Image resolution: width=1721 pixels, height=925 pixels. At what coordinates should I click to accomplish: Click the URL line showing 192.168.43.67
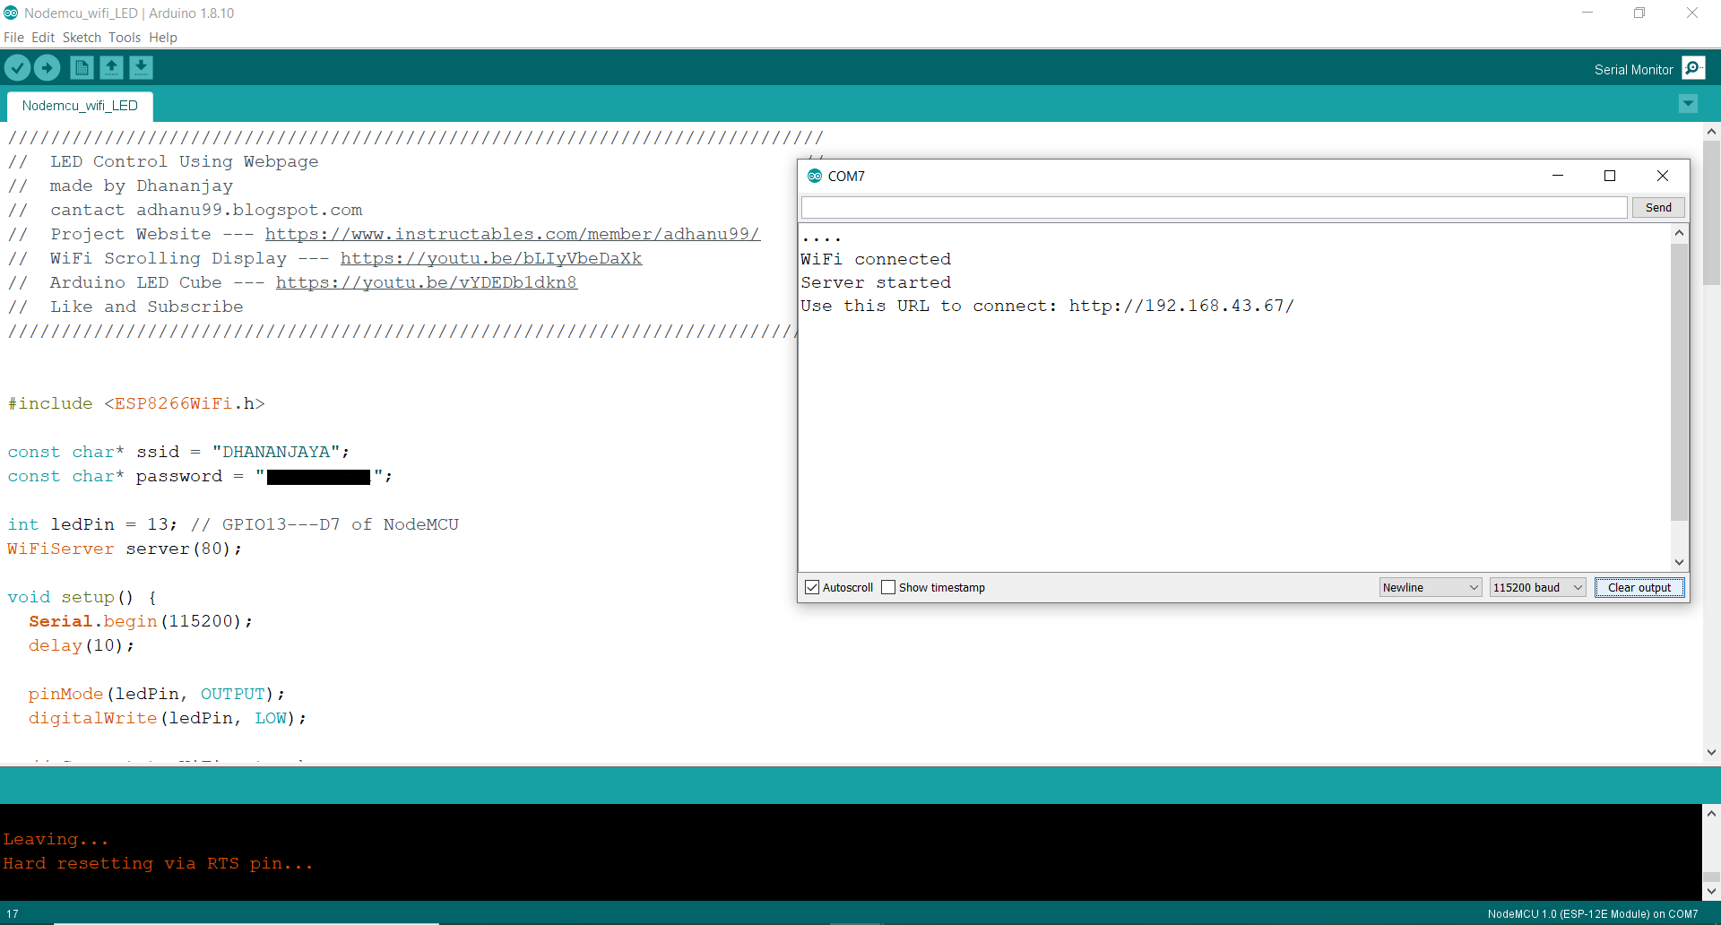click(1048, 306)
